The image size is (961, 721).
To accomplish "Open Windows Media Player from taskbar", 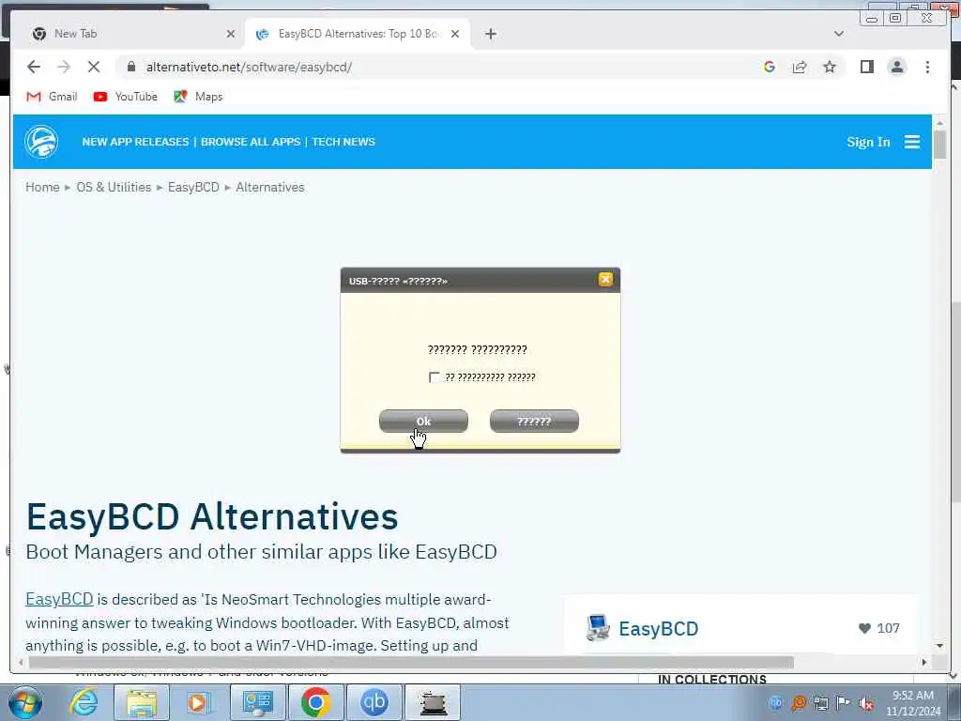I will point(198,702).
